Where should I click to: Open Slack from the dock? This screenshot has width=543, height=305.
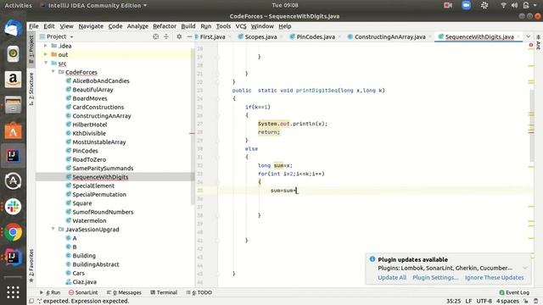pos(14,207)
